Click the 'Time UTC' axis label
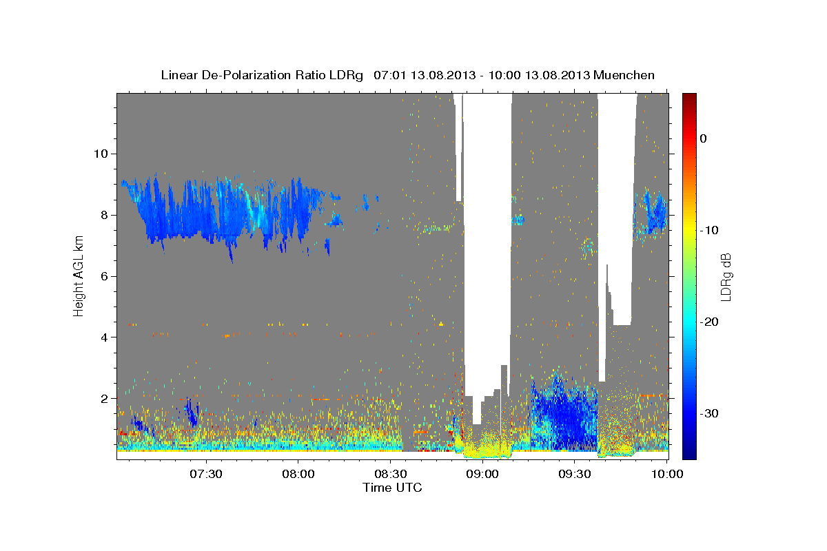Screen dimensions: 827x551 (392, 488)
